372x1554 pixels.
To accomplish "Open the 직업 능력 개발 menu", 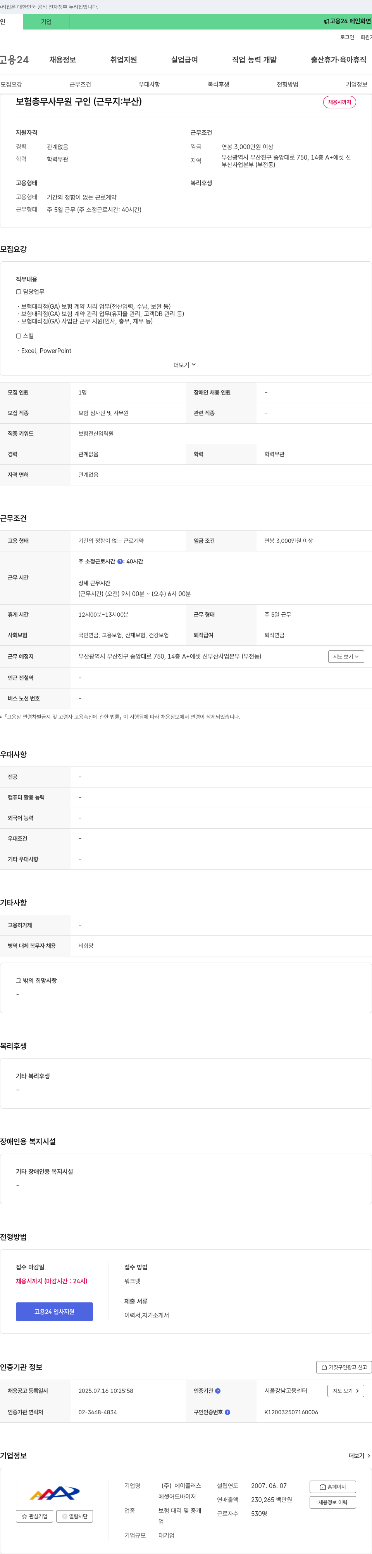I will click(254, 60).
